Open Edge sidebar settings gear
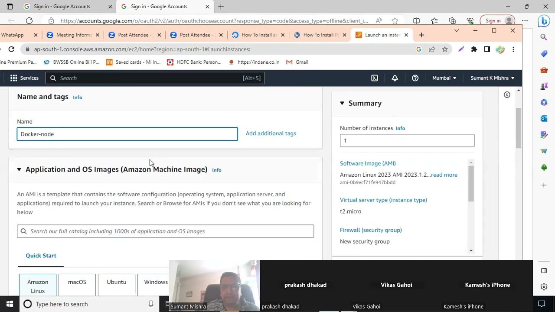 click(x=544, y=287)
